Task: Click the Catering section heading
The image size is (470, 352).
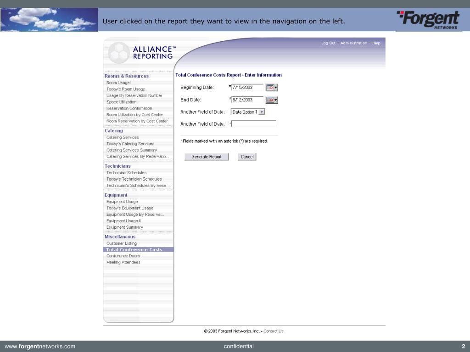Action: point(114,131)
